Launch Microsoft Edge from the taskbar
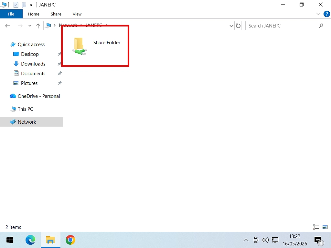Image resolution: width=331 pixels, height=248 pixels. point(30,240)
